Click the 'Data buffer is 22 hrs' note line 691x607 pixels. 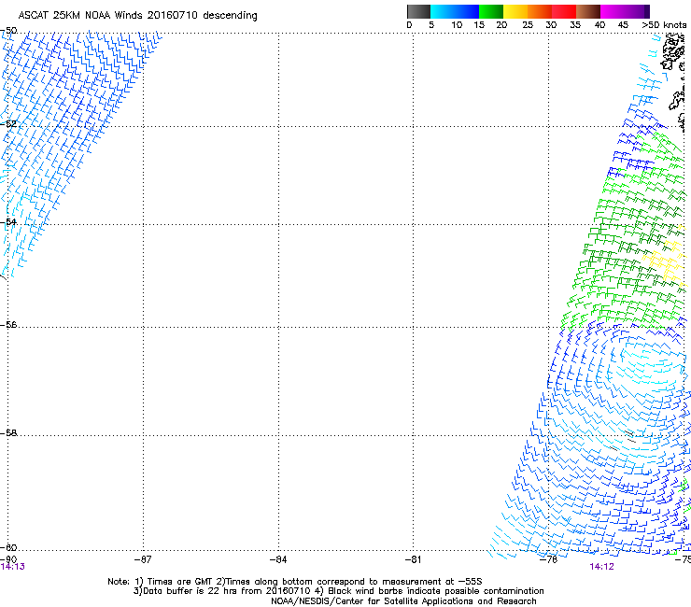(338, 591)
